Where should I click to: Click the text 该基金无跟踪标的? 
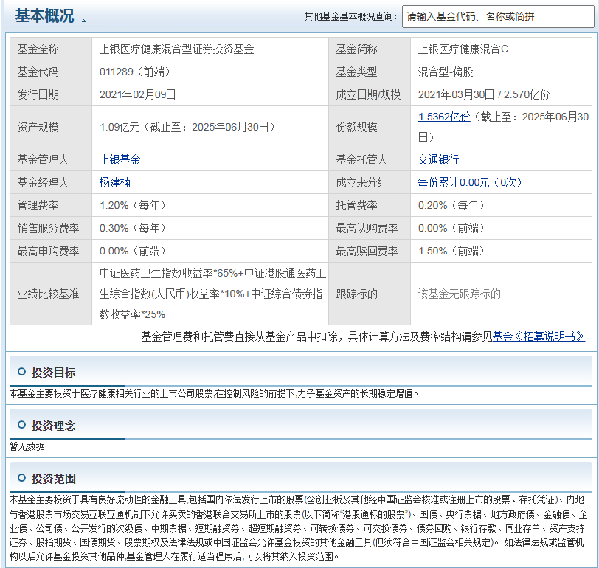pos(459,294)
